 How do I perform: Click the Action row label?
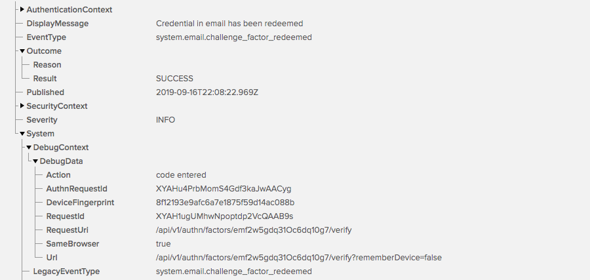(58, 175)
